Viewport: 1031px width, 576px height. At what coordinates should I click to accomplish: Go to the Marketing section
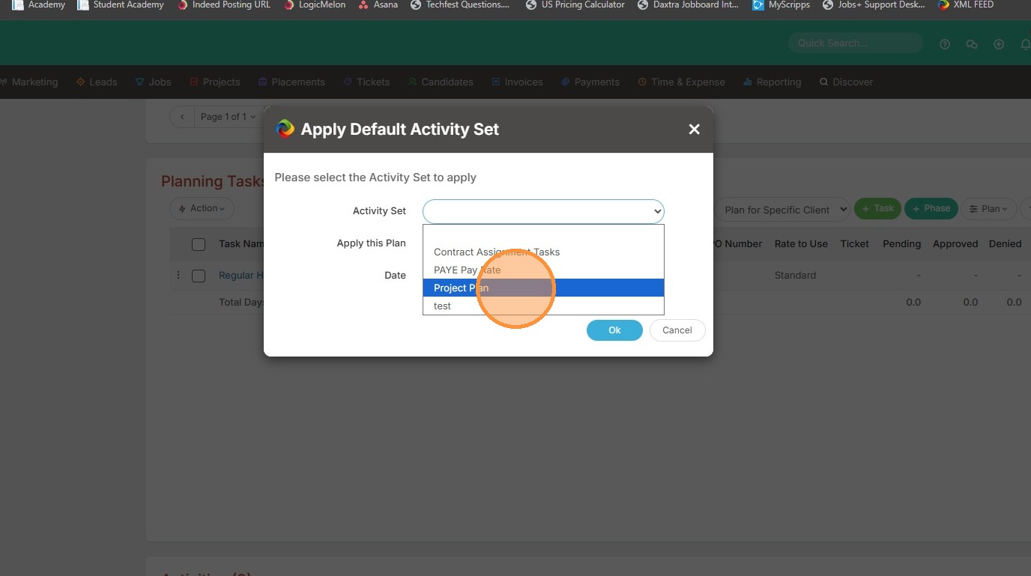pos(29,82)
